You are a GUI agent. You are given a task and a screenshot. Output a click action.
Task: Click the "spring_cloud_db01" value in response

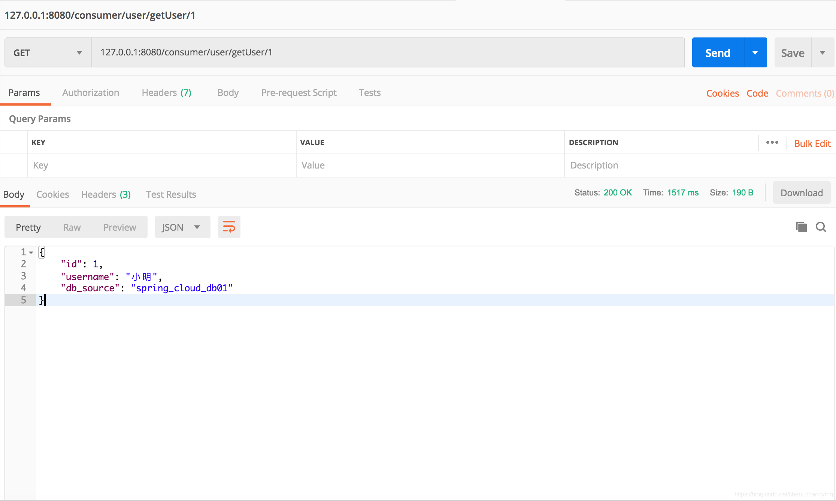coord(182,288)
